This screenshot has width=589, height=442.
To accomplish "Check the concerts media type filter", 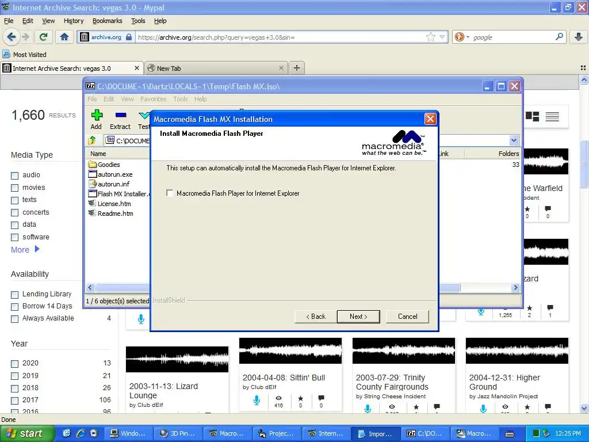I will [14, 213].
